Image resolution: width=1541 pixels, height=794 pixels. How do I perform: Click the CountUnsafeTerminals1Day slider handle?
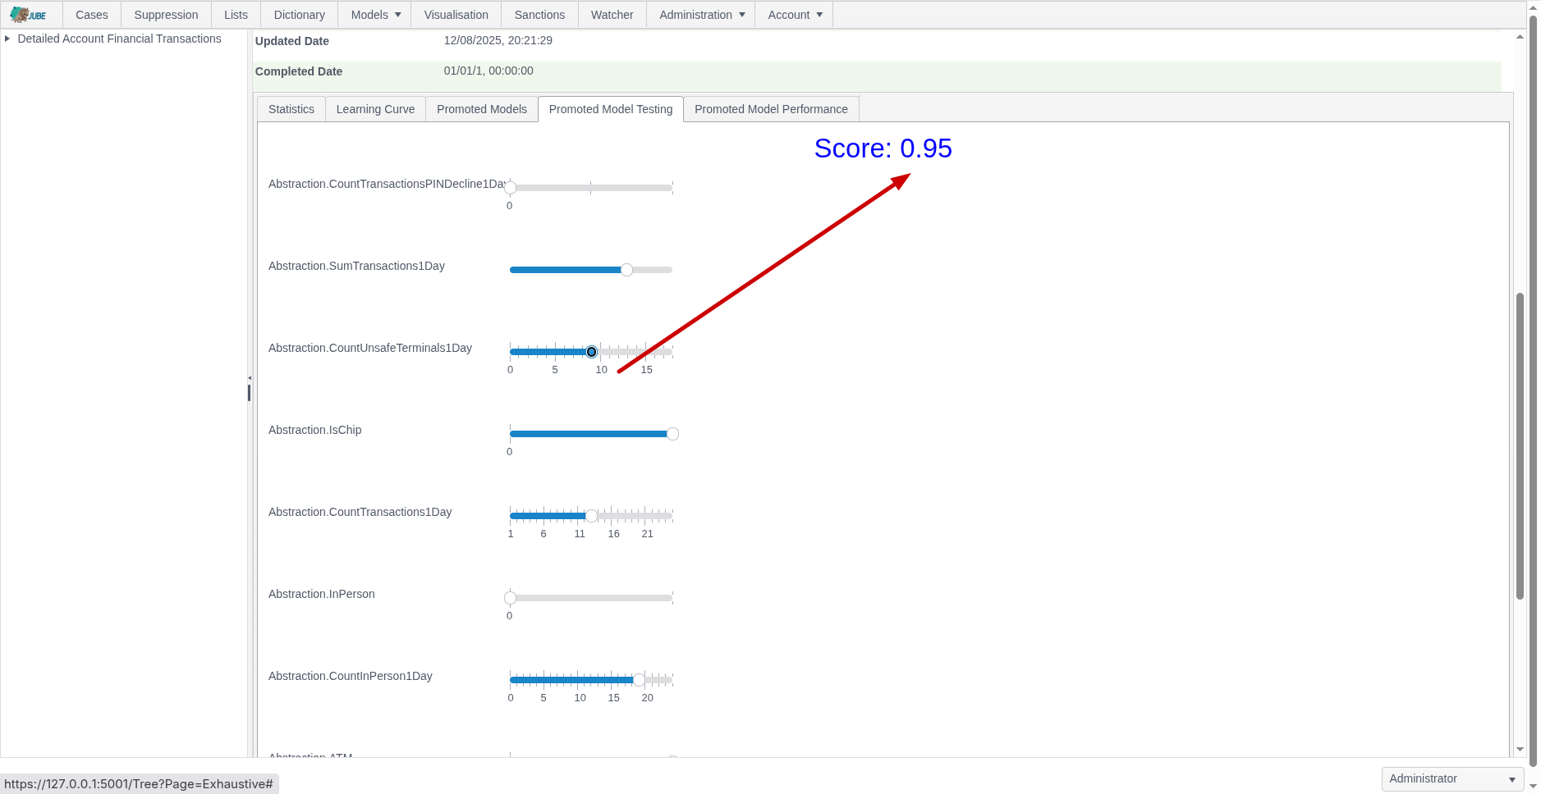591,352
